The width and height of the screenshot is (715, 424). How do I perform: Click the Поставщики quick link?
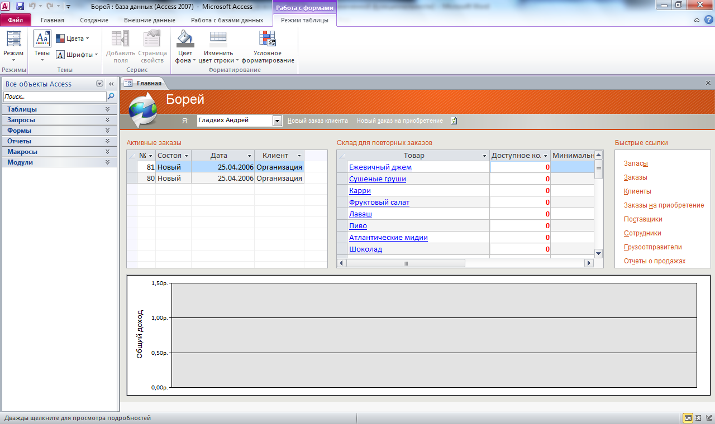(x=643, y=219)
